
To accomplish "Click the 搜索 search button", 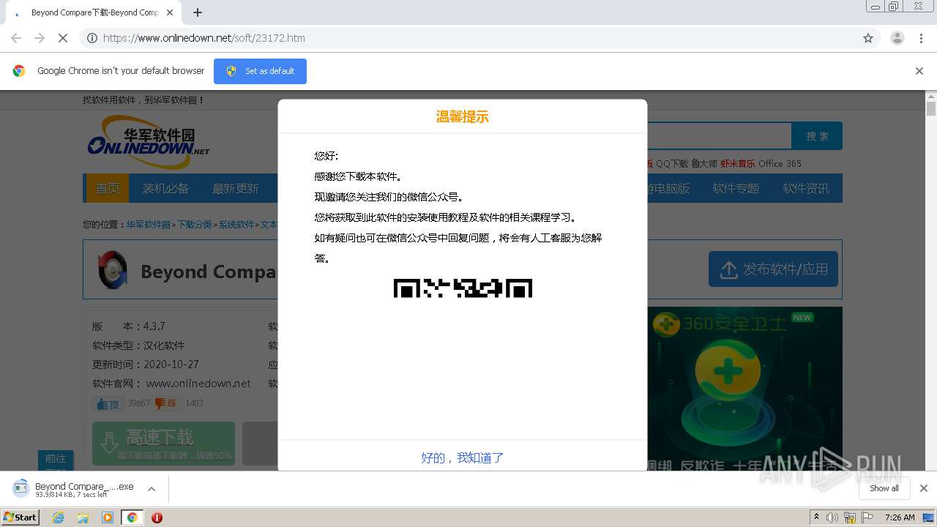I will [x=817, y=136].
